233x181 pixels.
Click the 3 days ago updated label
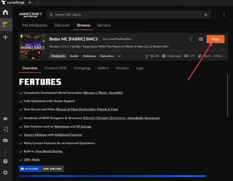[x=172, y=56]
